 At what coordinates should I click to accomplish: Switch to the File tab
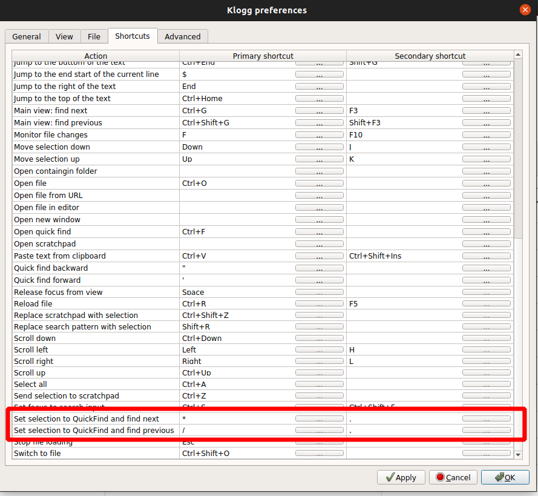click(x=94, y=36)
